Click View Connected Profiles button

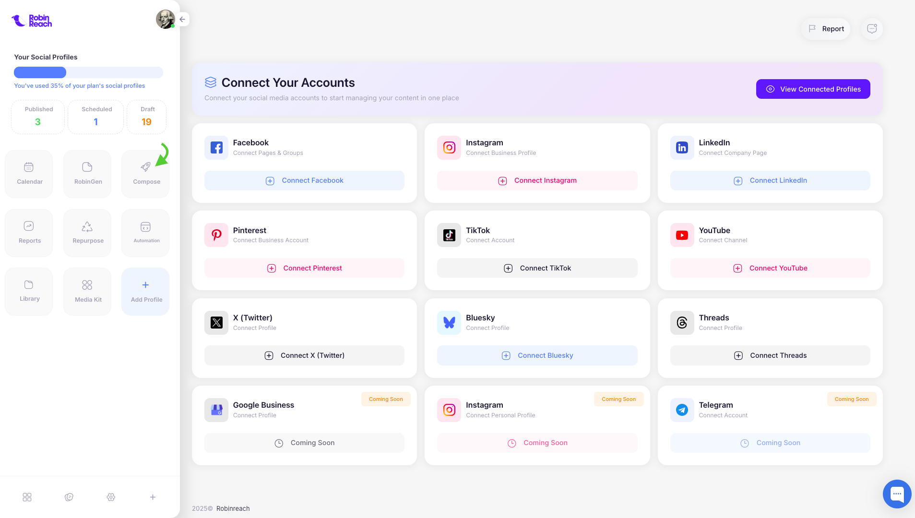pyautogui.click(x=812, y=89)
